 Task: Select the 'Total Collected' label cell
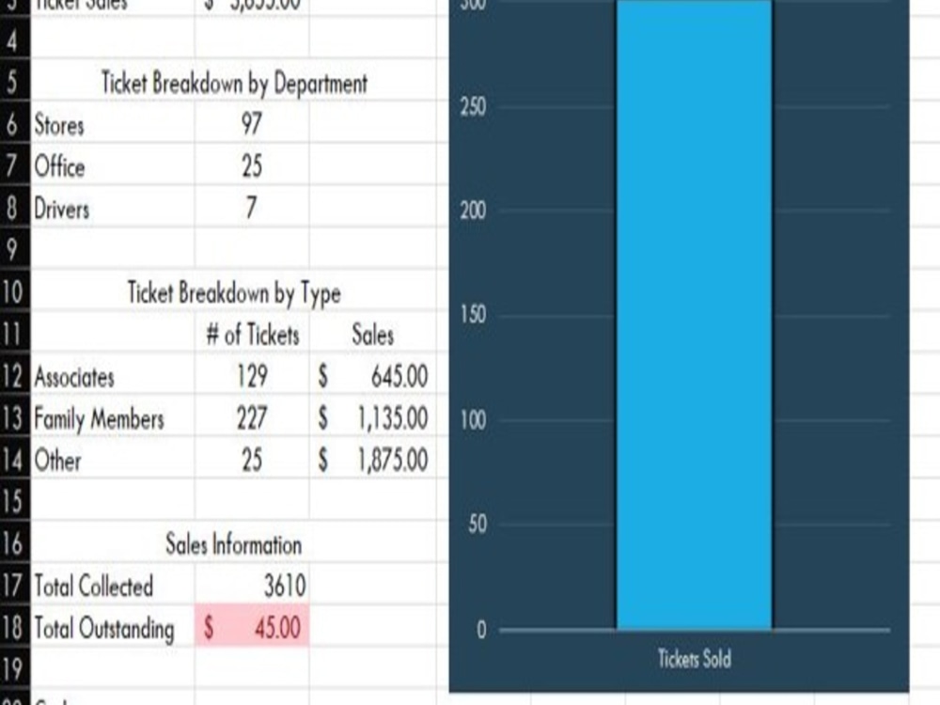(113, 586)
